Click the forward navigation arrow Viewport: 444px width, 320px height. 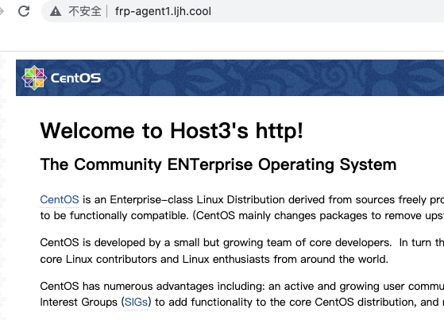pos(2,11)
